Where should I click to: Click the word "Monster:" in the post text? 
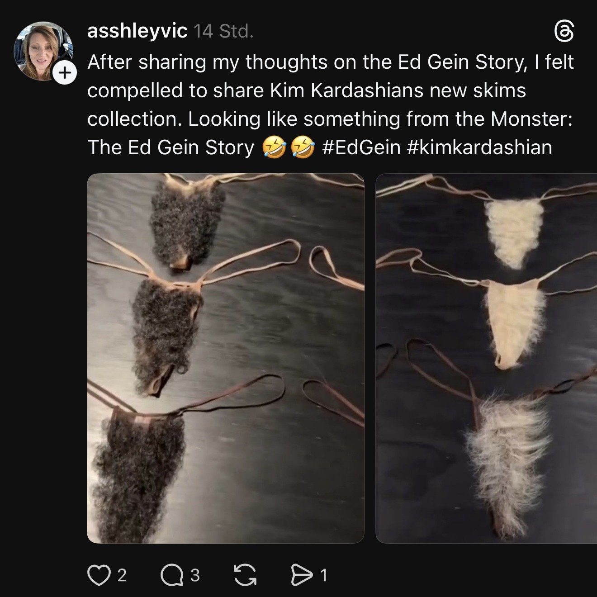coord(532,119)
